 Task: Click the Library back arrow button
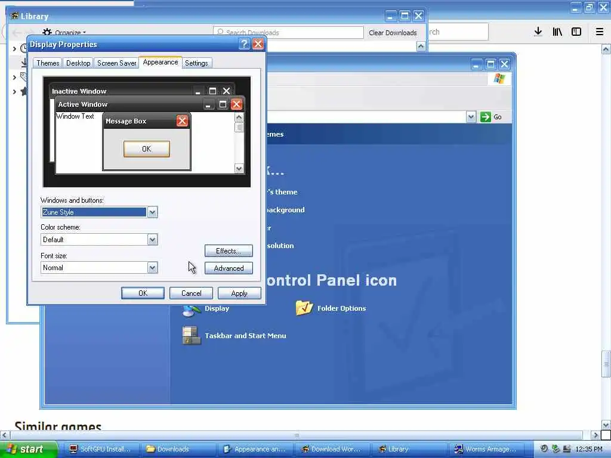16,33
